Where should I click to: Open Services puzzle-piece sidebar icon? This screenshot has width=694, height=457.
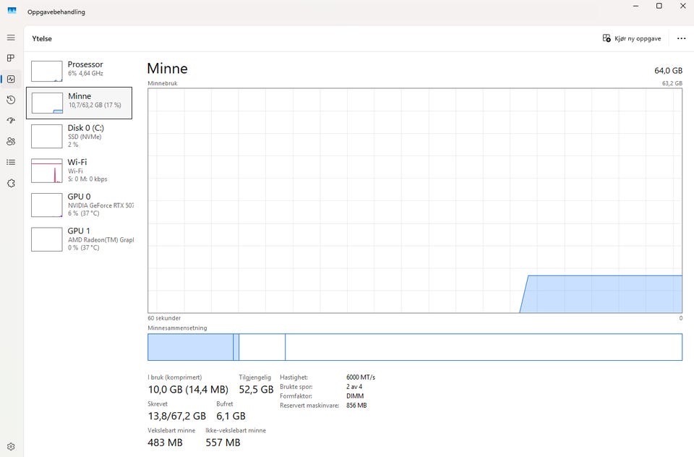[11, 184]
